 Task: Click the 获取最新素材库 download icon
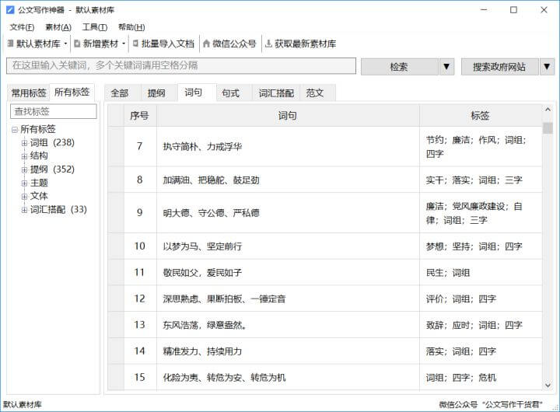click(268, 44)
